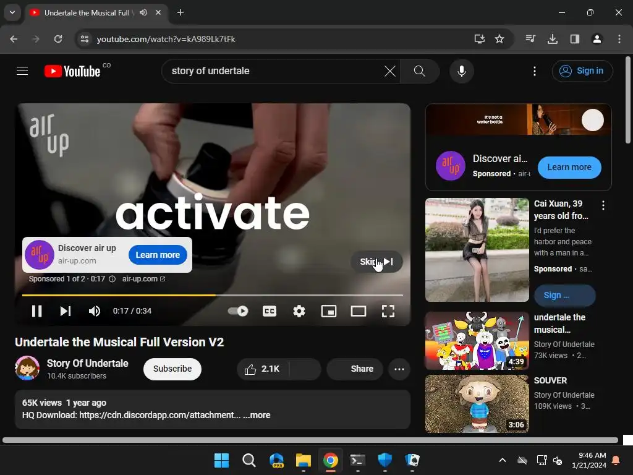Toggle Chrome side panel
The image size is (633, 475).
coord(575,39)
